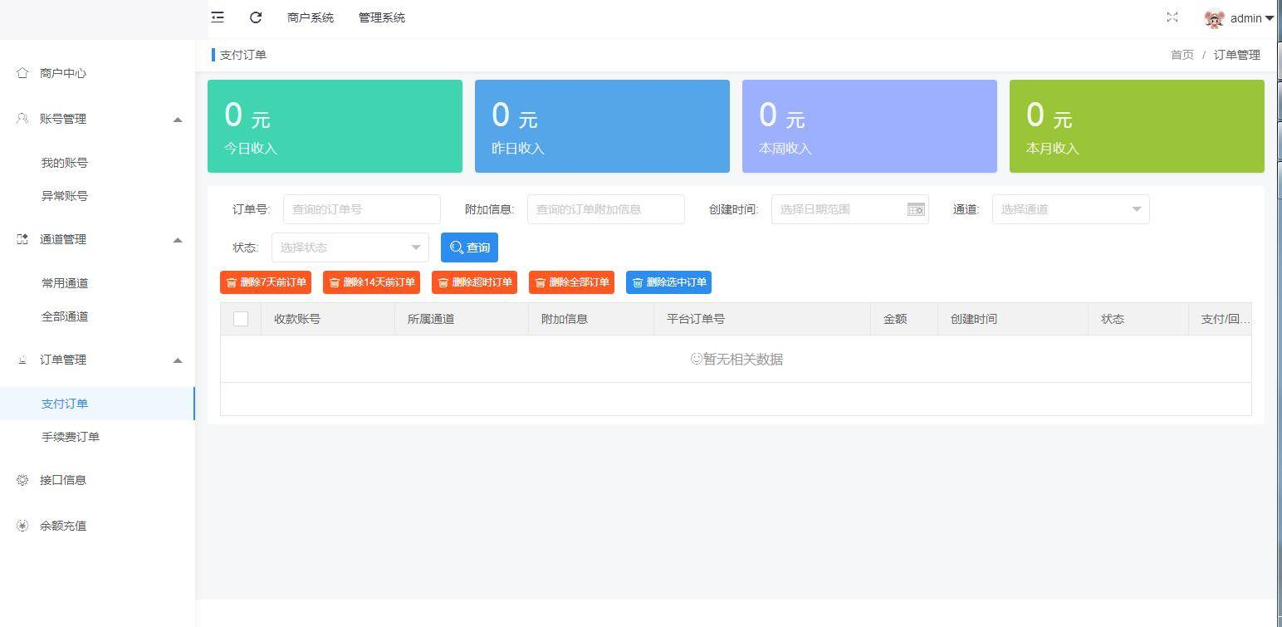Click the admin avatar image

click(1214, 17)
